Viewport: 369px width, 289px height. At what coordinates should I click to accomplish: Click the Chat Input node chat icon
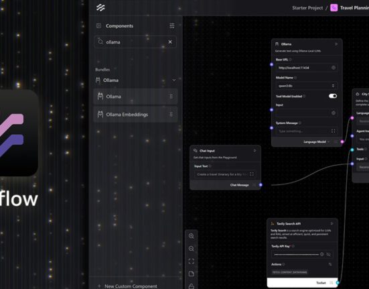[195, 150]
